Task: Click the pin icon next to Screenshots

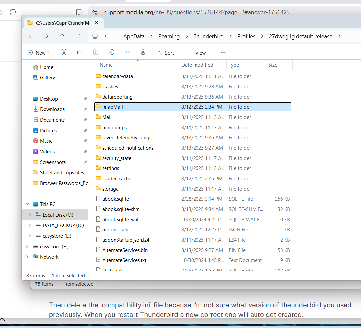Action: coord(85,162)
